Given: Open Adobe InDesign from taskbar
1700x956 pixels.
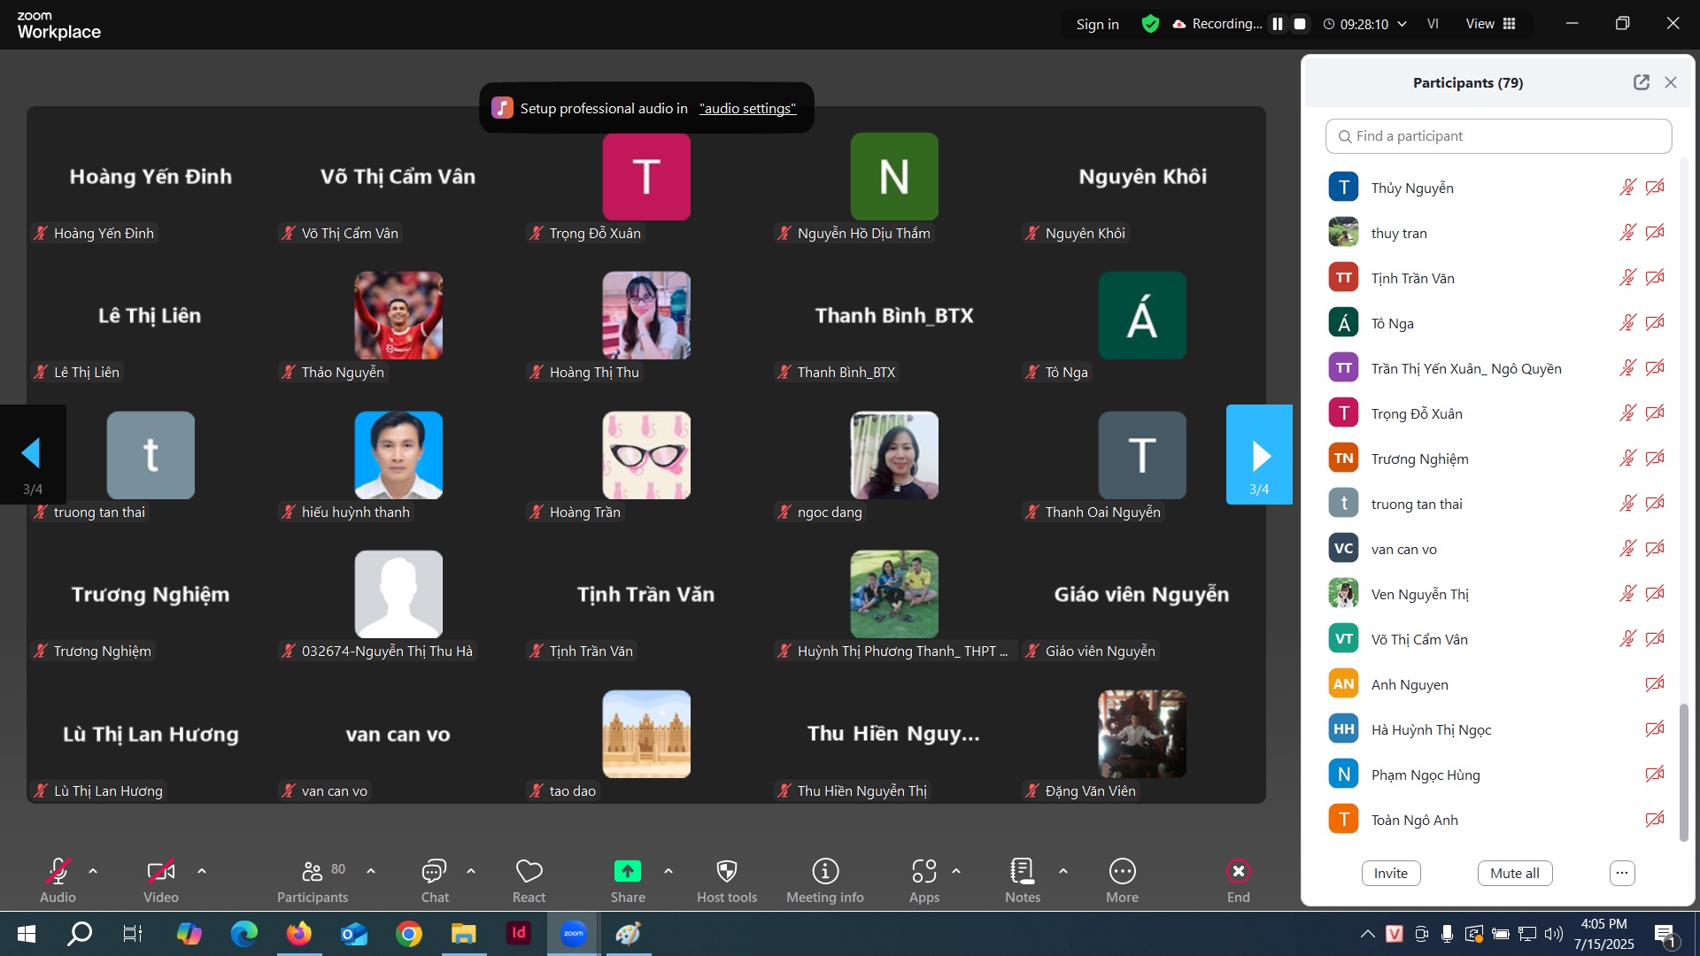Looking at the screenshot, I should click(519, 933).
